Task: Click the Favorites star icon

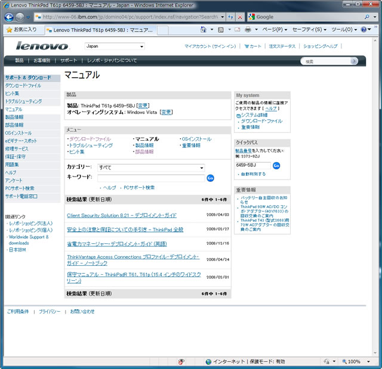Action: (10, 30)
